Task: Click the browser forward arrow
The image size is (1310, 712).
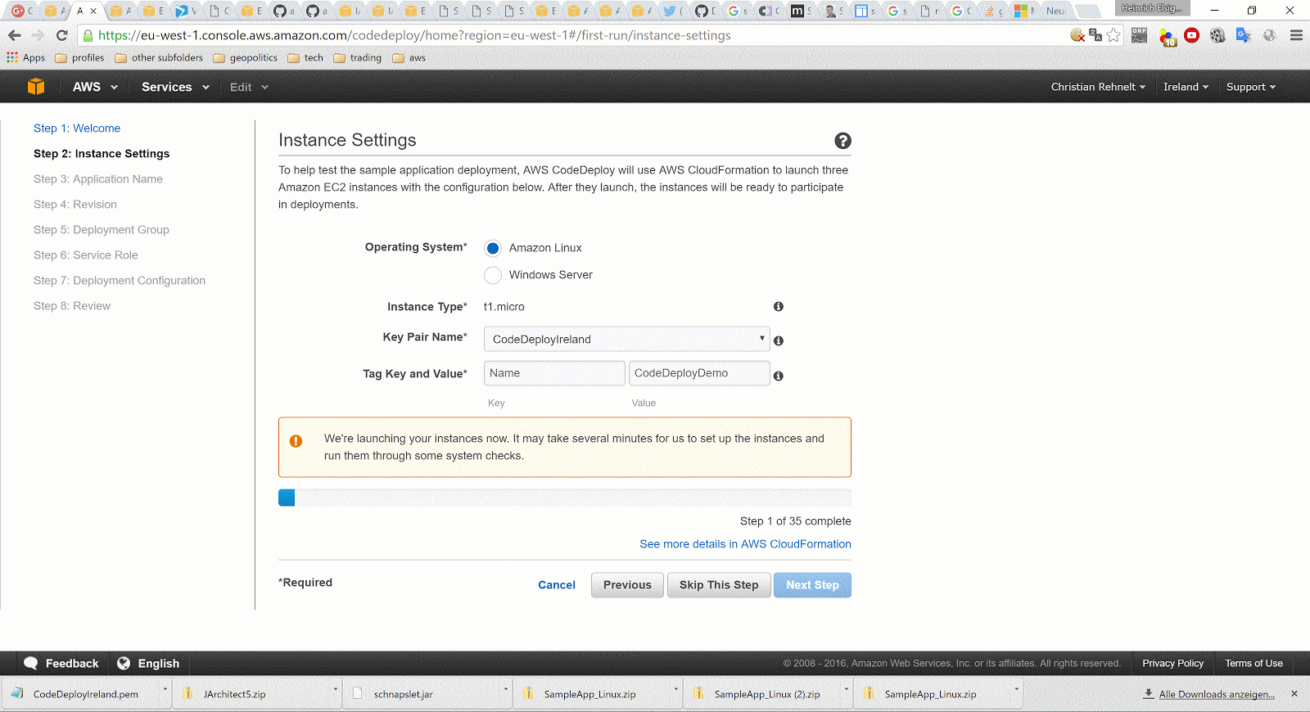Action: (38, 35)
